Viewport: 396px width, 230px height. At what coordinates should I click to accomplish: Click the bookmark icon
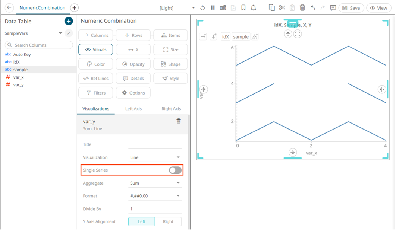(243, 8)
